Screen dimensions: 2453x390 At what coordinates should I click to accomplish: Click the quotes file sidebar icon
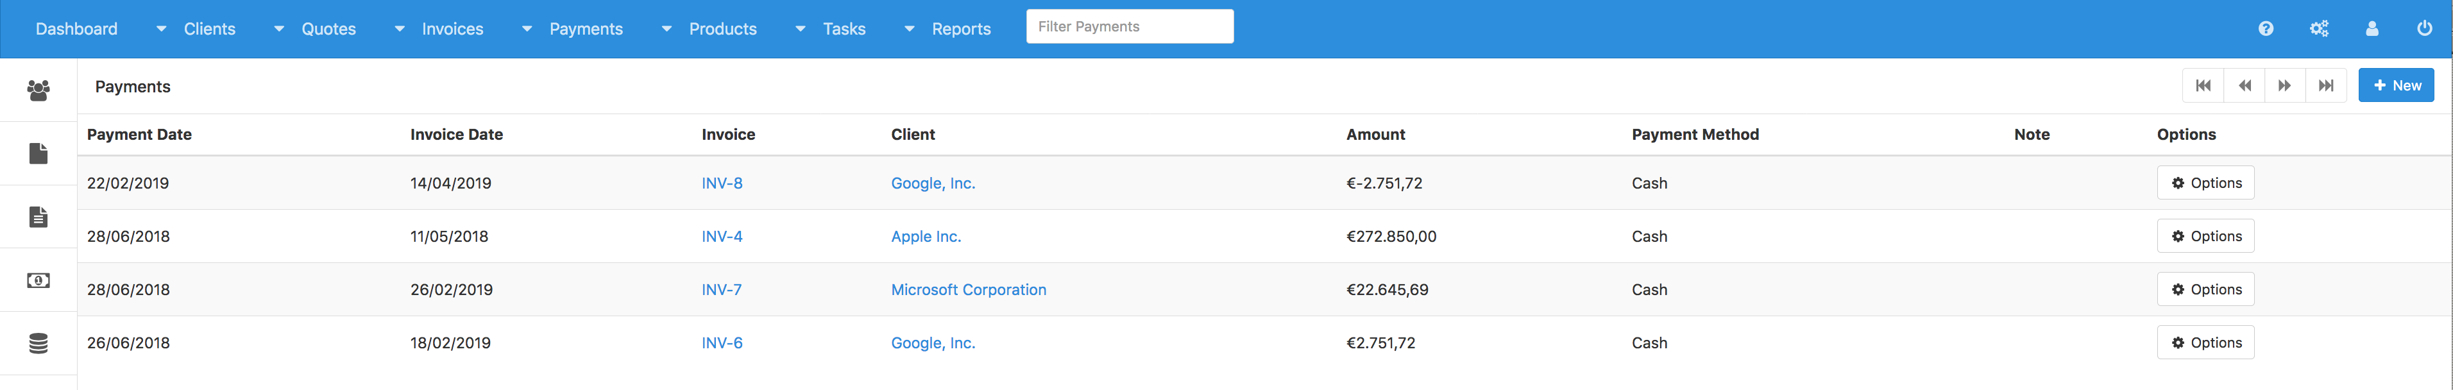point(38,153)
